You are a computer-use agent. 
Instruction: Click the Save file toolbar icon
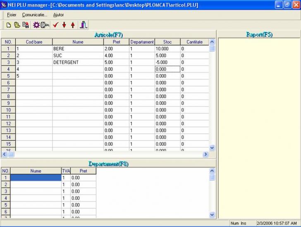26,25
